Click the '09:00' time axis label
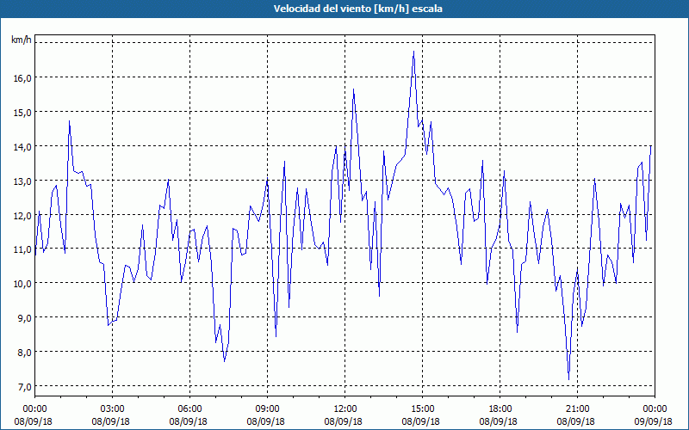The height and width of the screenshot is (430, 689). pos(267,409)
